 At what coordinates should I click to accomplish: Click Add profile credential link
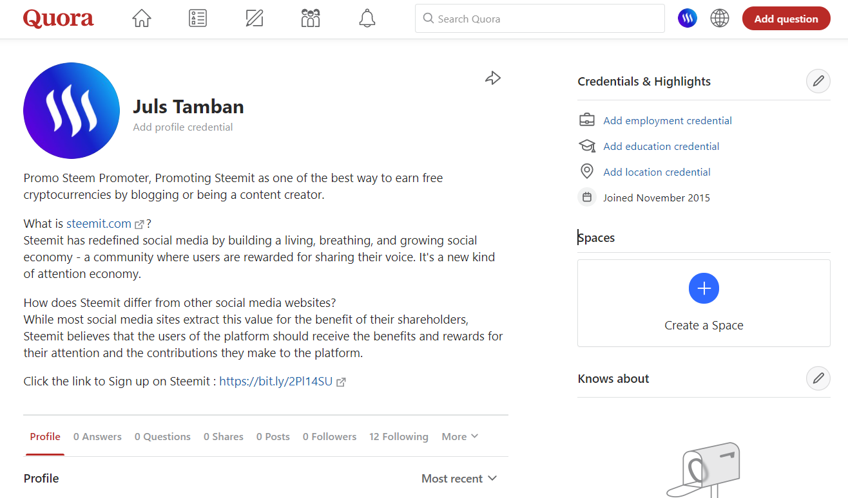[x=183, y=127]
